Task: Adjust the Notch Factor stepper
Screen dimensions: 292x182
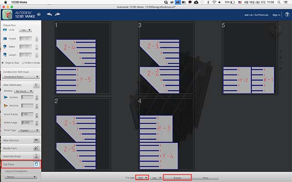Action: tap(36, 115)
